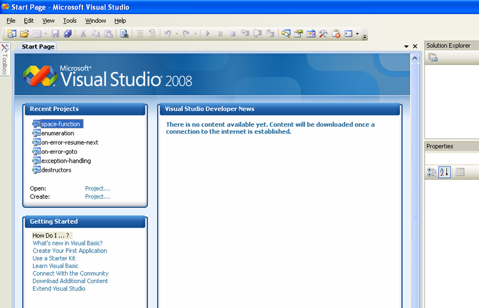
Task: Open the Window menu
Action: coord(96,21)
